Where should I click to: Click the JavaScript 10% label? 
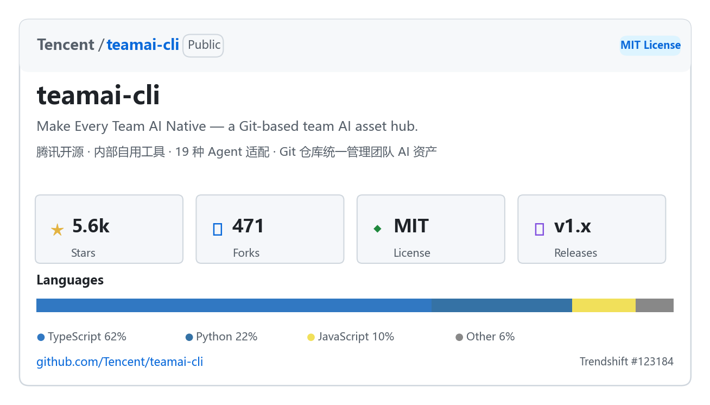(356, 337)
